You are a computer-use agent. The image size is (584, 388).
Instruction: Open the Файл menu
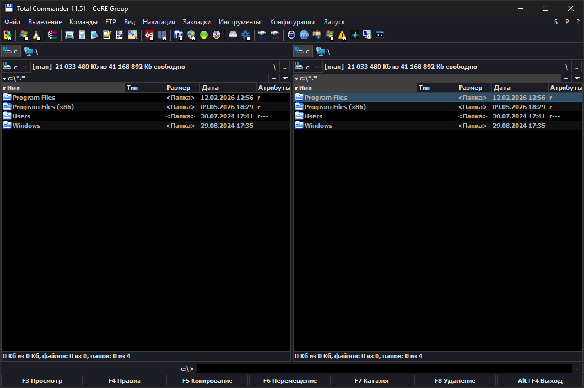[12, 22]
